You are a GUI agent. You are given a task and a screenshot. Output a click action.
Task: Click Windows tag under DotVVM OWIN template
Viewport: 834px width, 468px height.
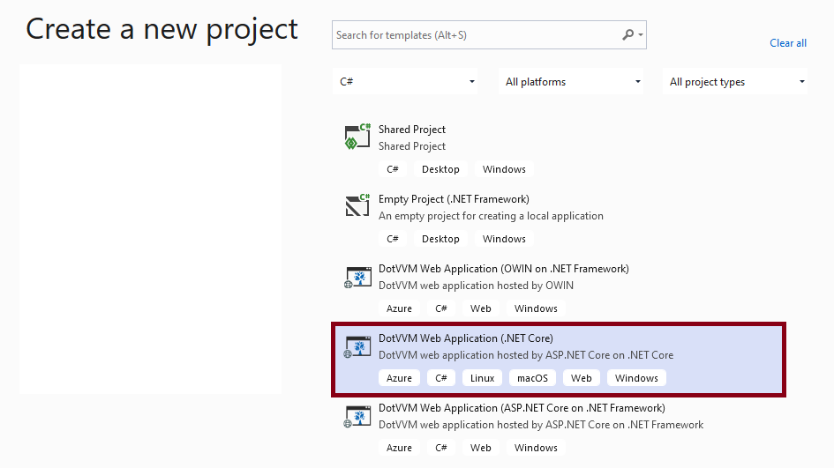537,308
